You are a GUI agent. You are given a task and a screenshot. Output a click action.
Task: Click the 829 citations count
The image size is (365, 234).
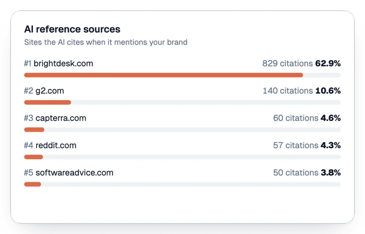click(x=287, y=63)
